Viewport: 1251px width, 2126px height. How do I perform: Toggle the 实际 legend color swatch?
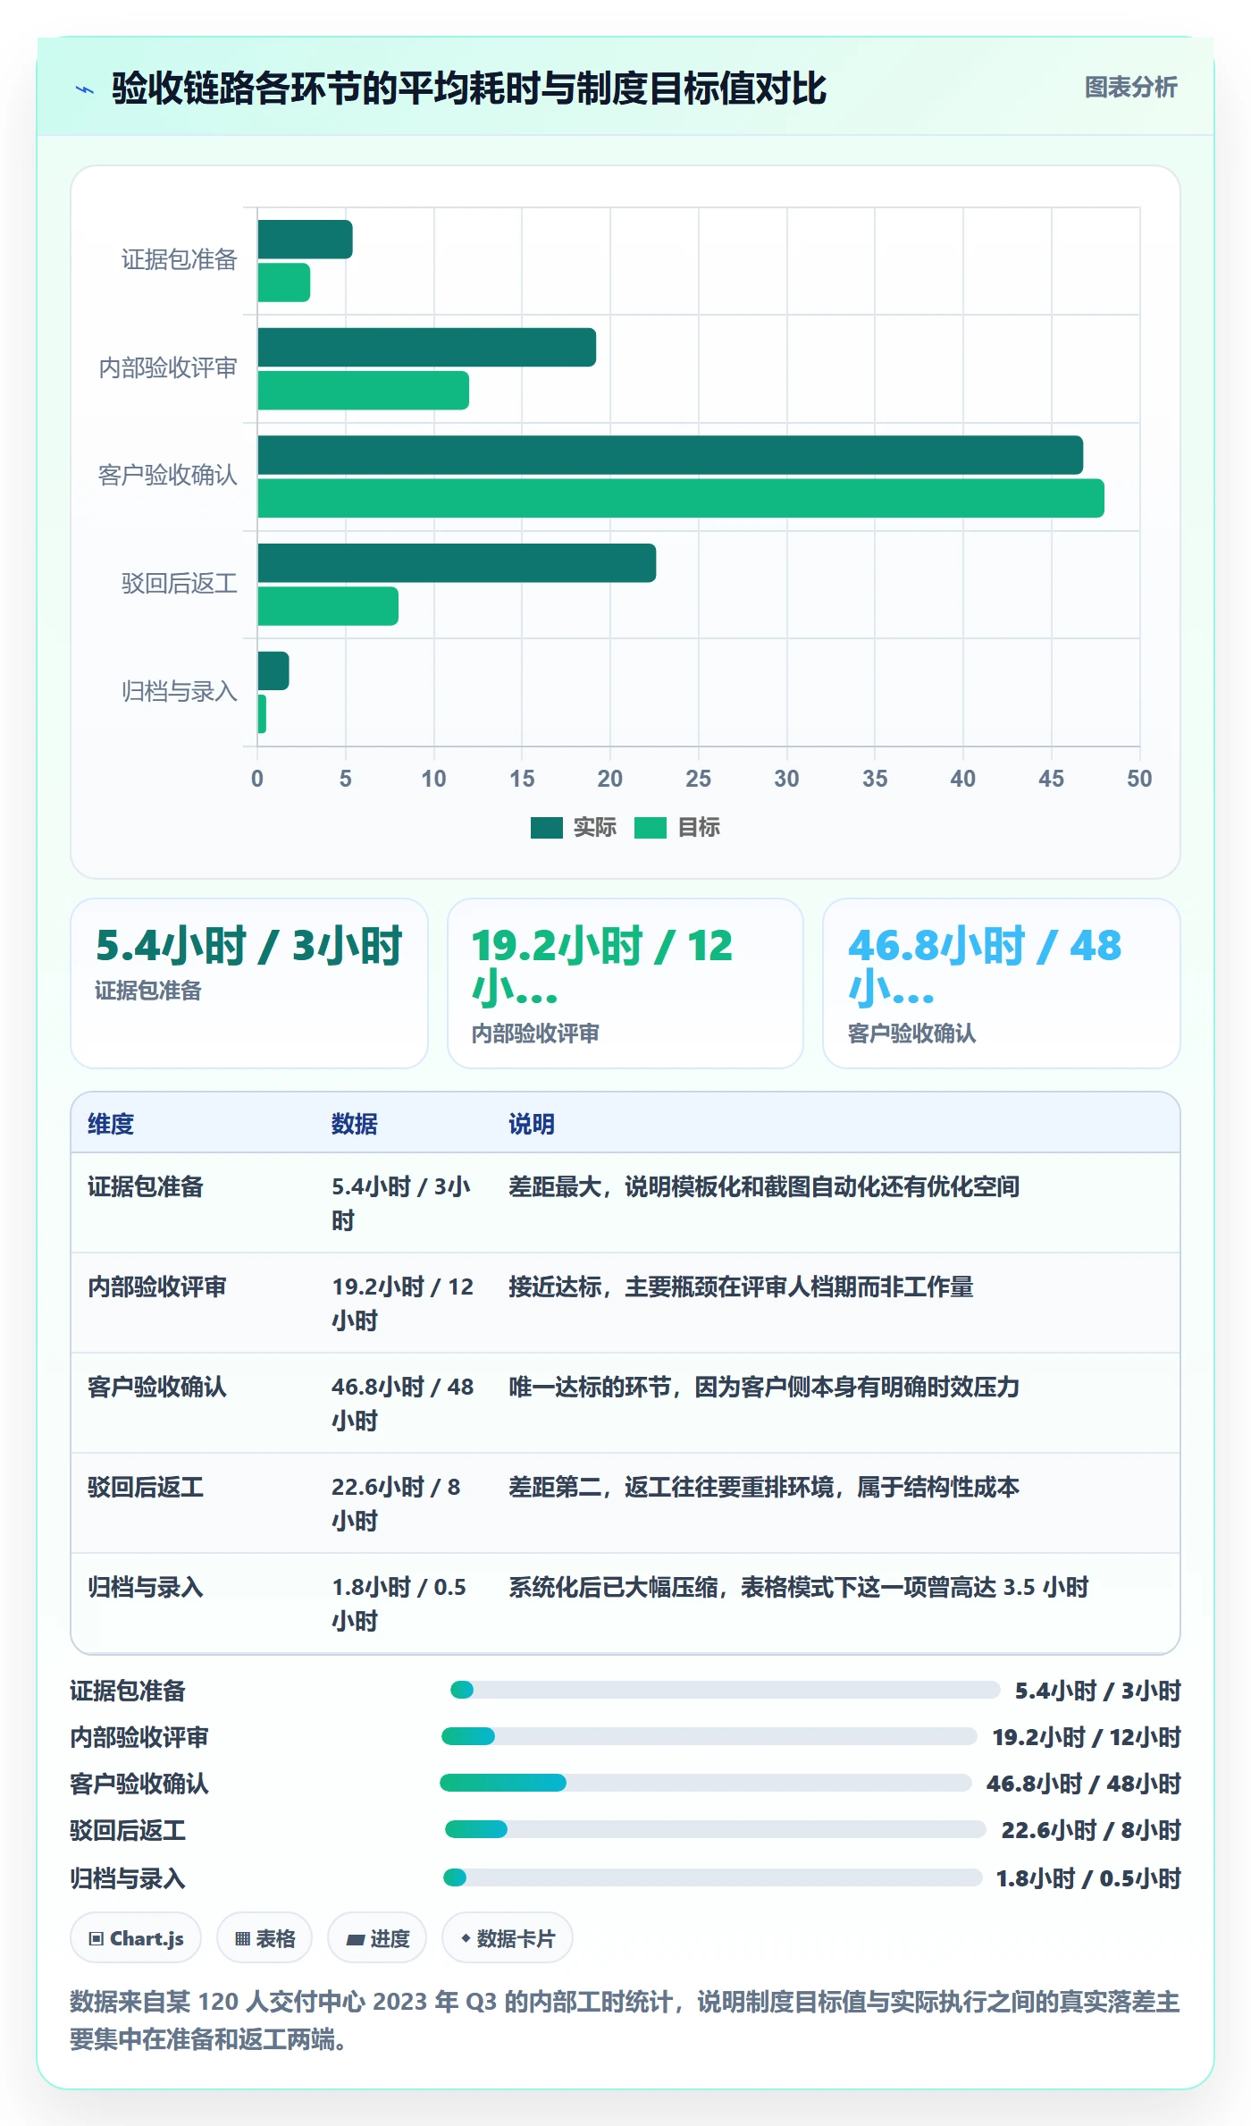coord(546,828)
